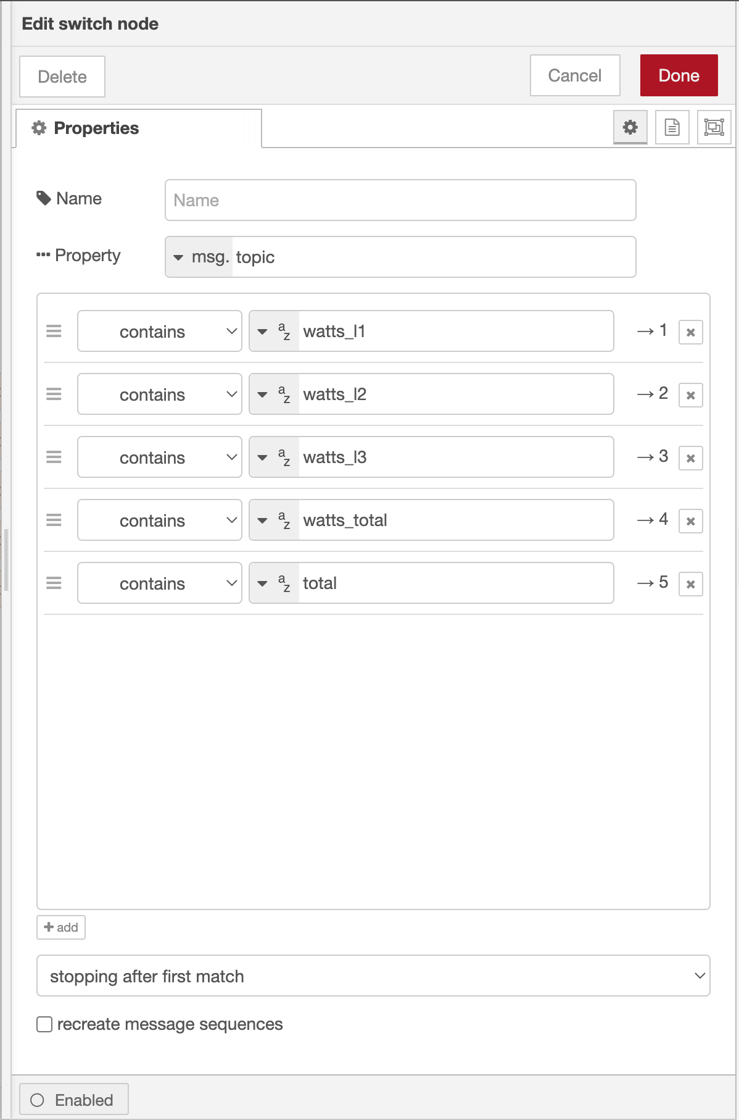This screenshot has height=1120, width=739.
Task: Click the Name input field
Action: tap(400, 200)
